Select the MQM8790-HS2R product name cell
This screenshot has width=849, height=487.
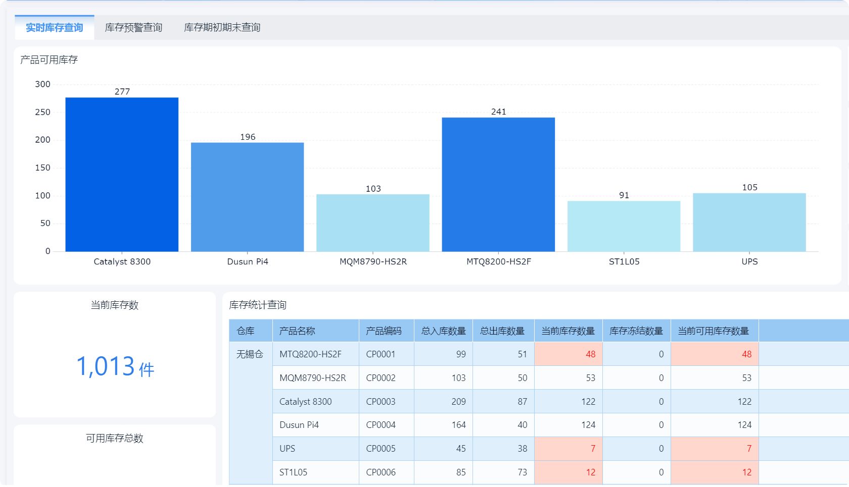pos(316,378)
